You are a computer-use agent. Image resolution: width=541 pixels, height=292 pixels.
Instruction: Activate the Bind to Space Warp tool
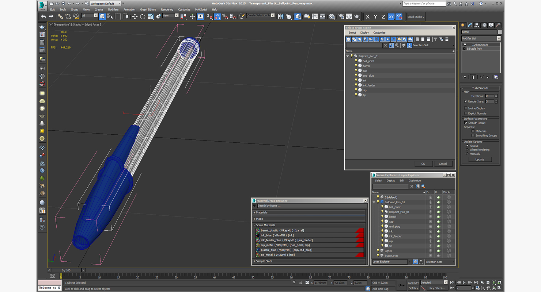pos(76,16)
